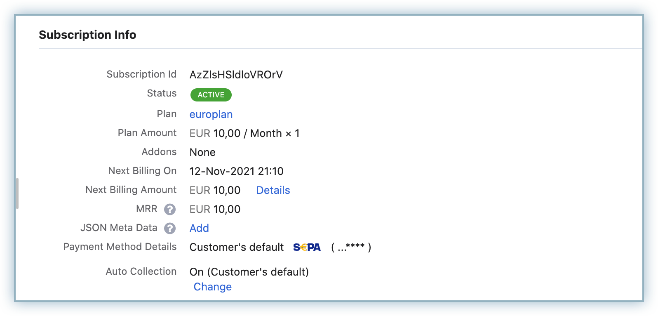Click the subscription ID value AzZlsHSldloVROrV
Screen dimensions: 658x316
coord(236,75)
